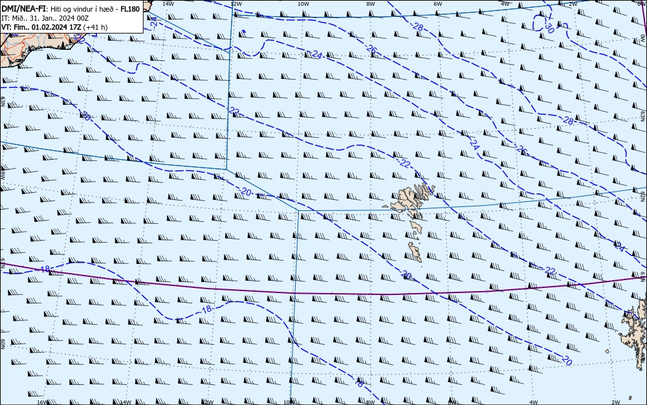Click the '12W' longitude label on top edge

(236, 3)
